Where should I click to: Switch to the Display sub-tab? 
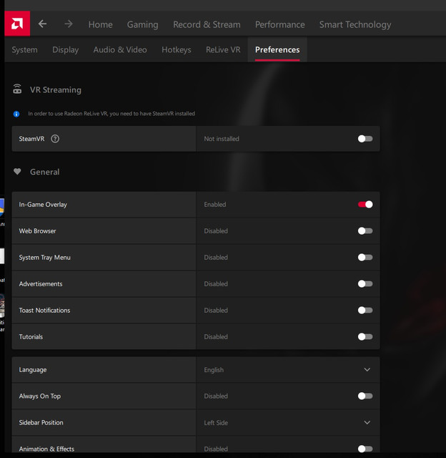[x=65, y=49]
